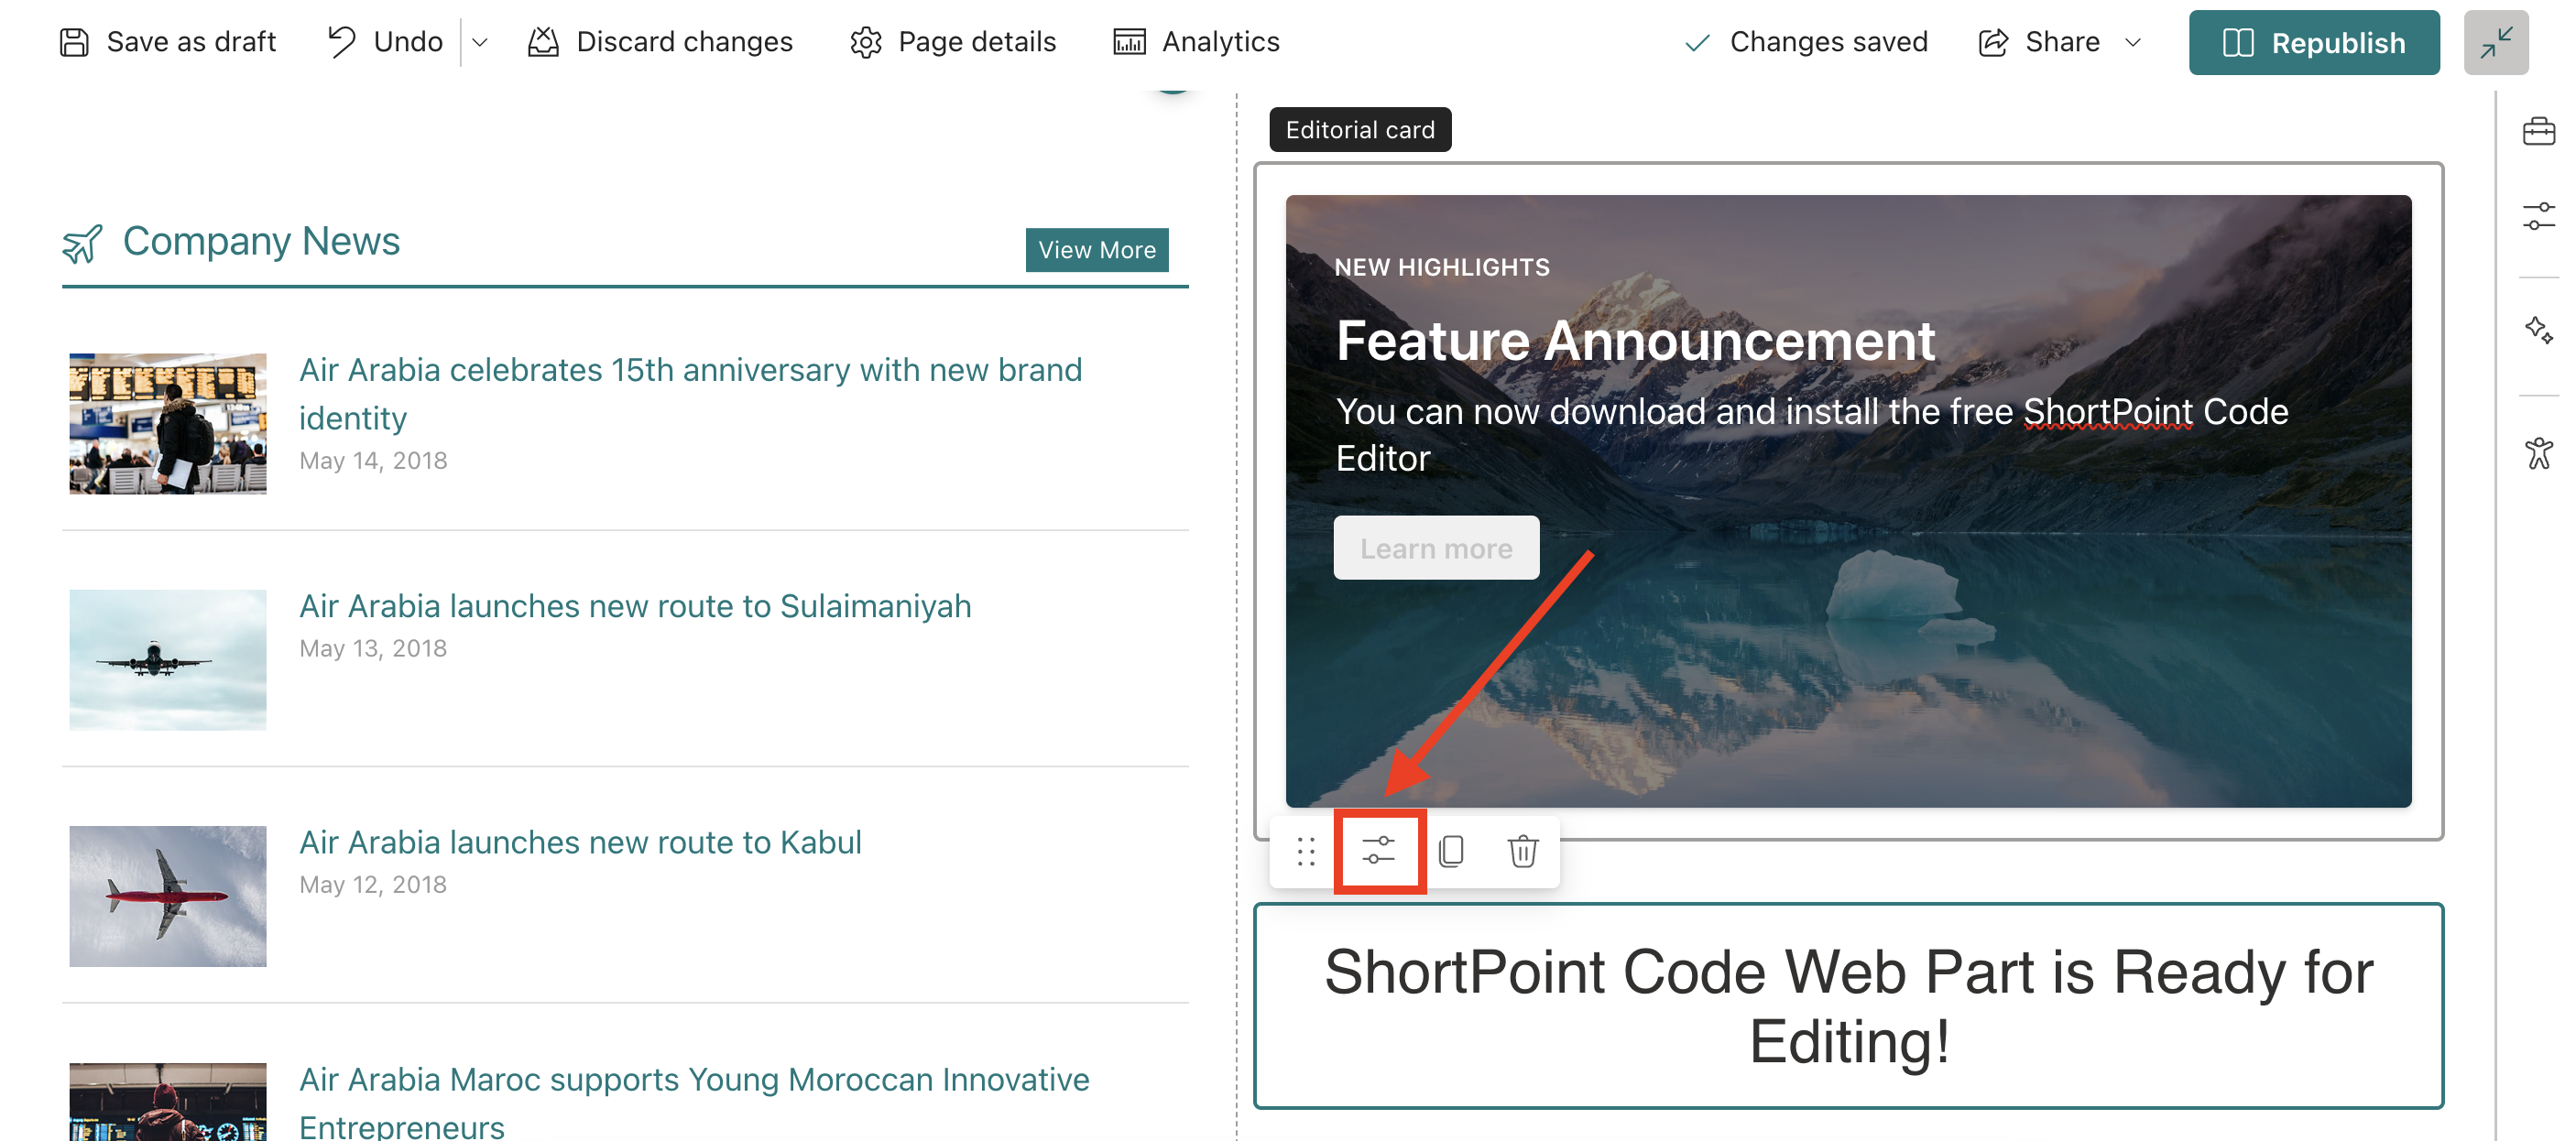Open the Share dropdown chevron
2576x1141 pixels.
(2133, 43)
